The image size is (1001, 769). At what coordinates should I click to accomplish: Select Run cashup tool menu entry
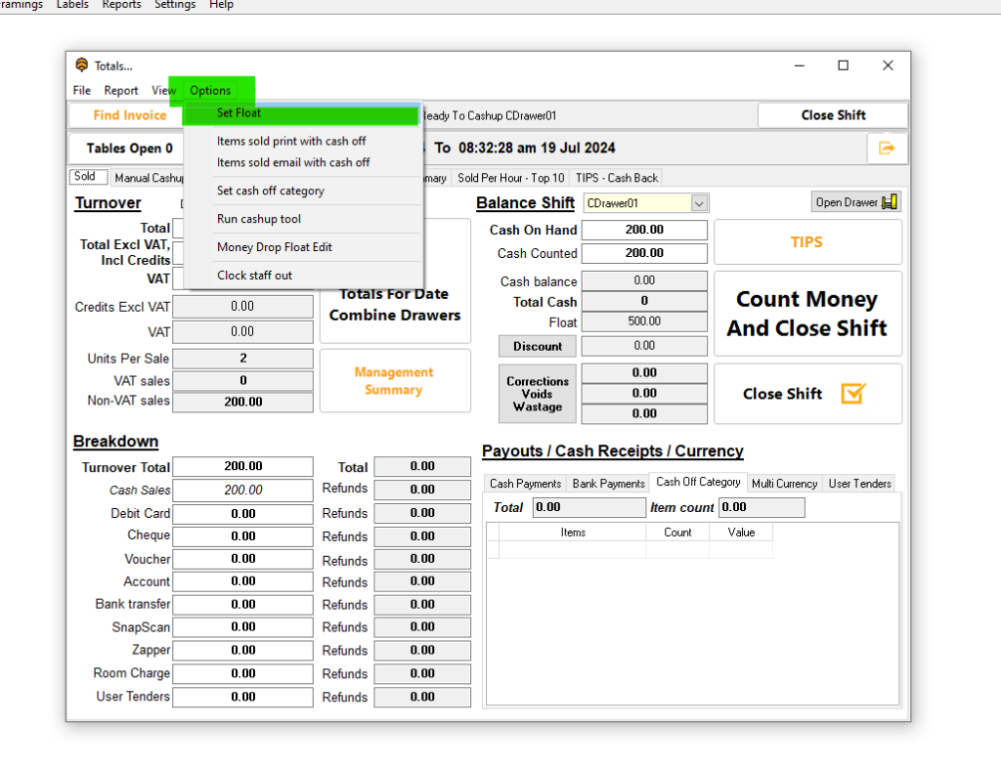[258, 218]
